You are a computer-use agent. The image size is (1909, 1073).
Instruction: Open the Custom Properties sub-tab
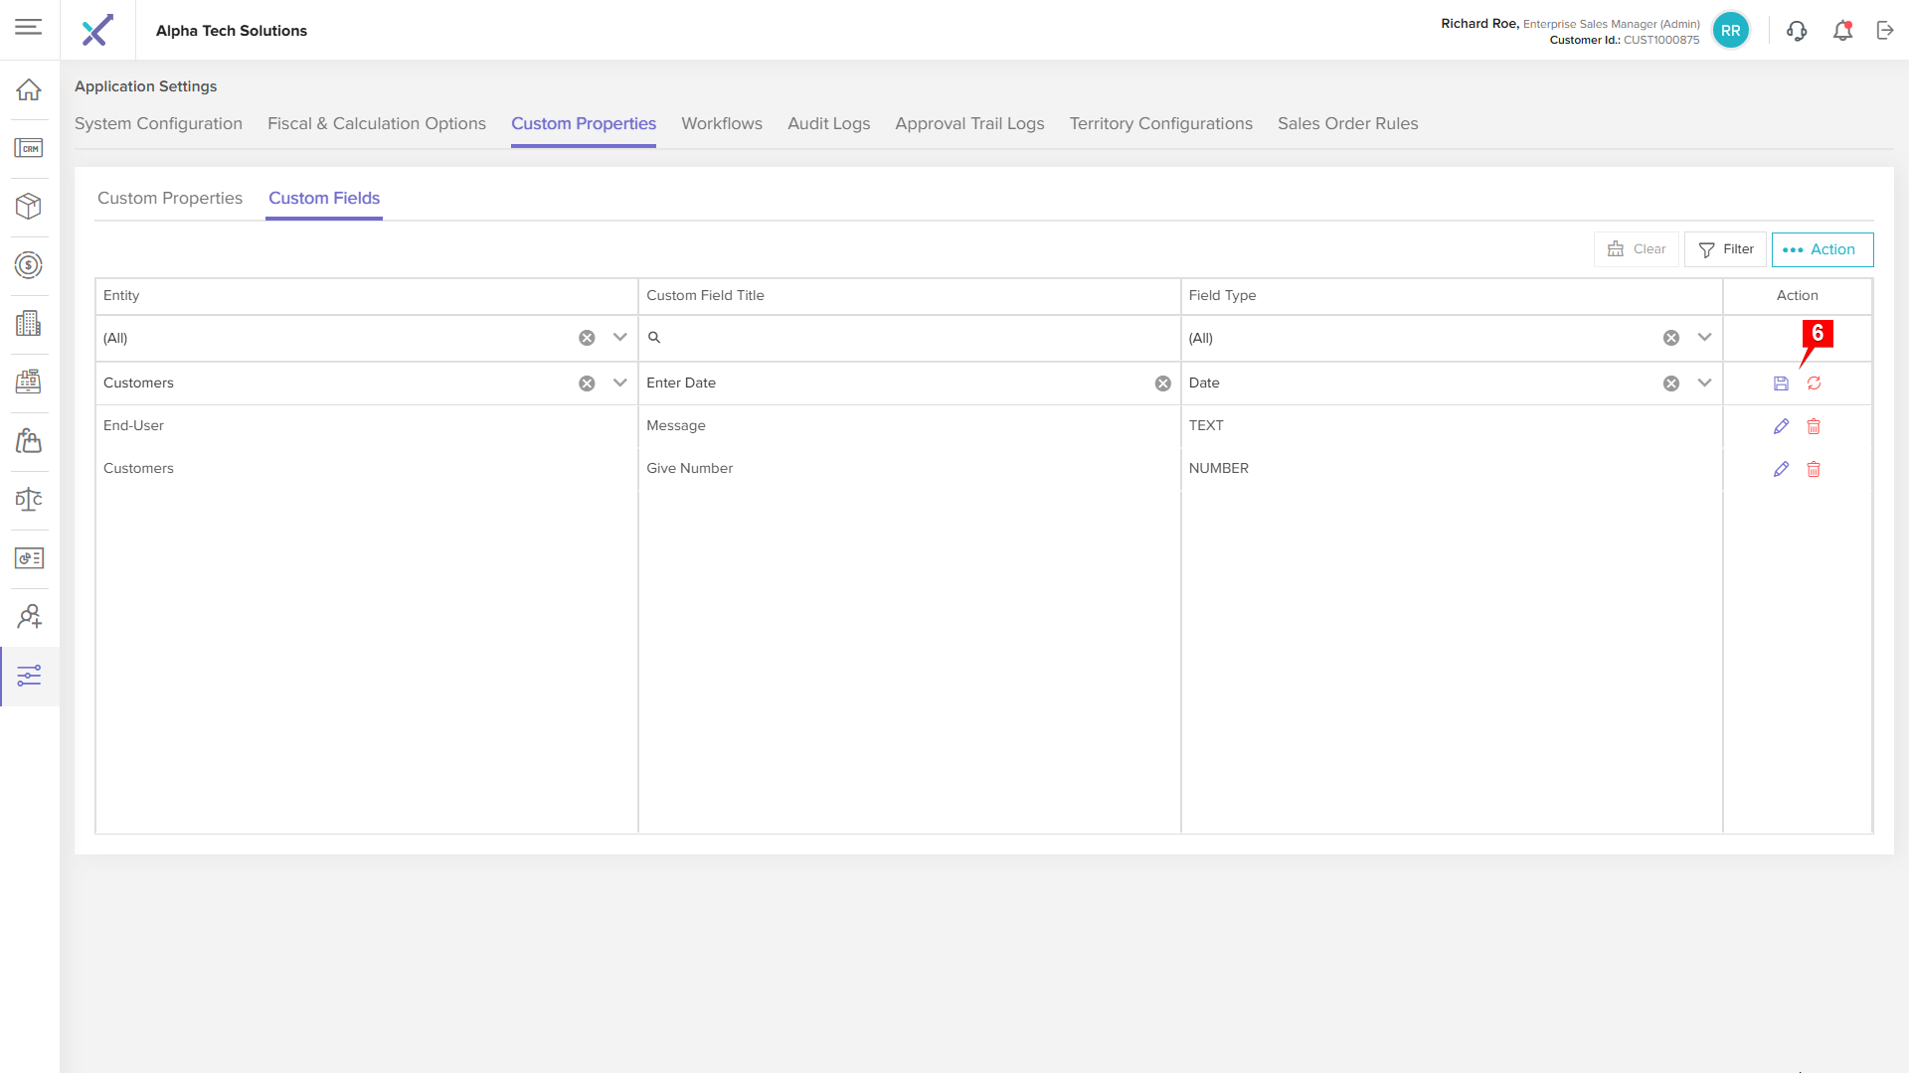tap(170, 198)
